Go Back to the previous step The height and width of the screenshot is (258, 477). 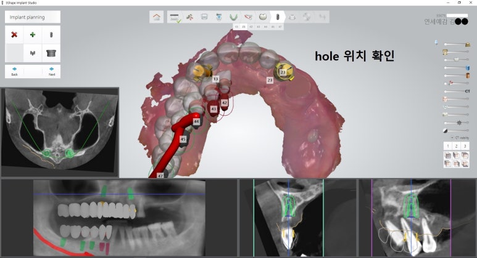coord(14,71)
